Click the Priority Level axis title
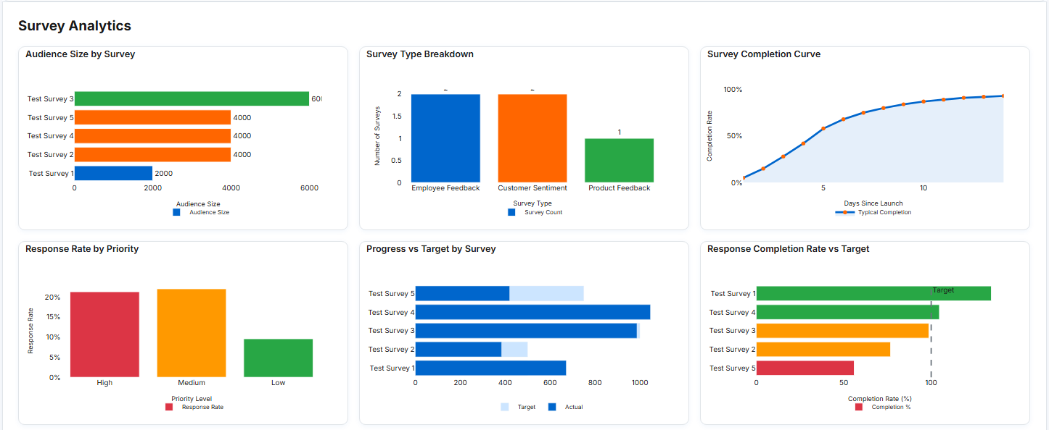The width and height of the screenshot is (1049, 430). click(x=192, y=398)
